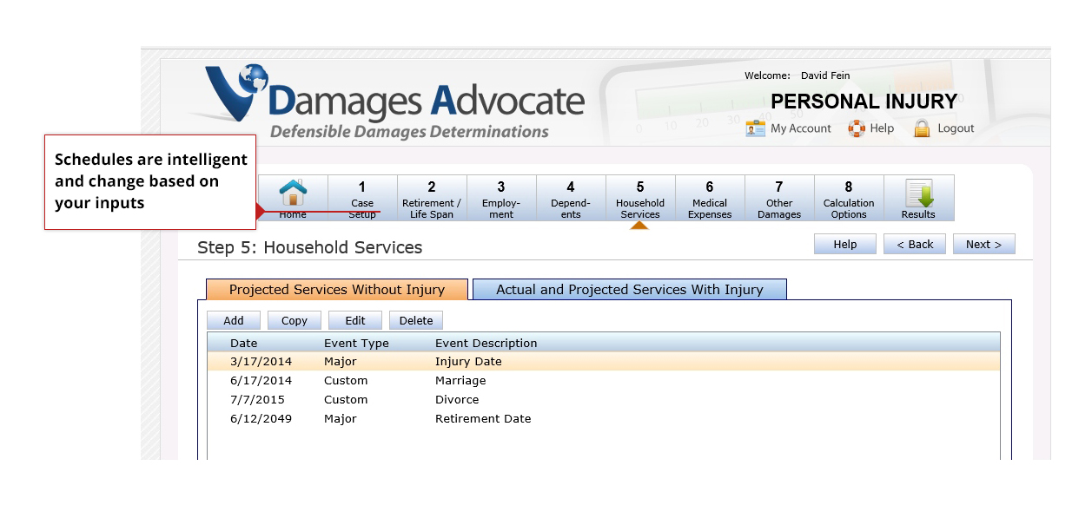Click the Home house icon

[293, 192]
